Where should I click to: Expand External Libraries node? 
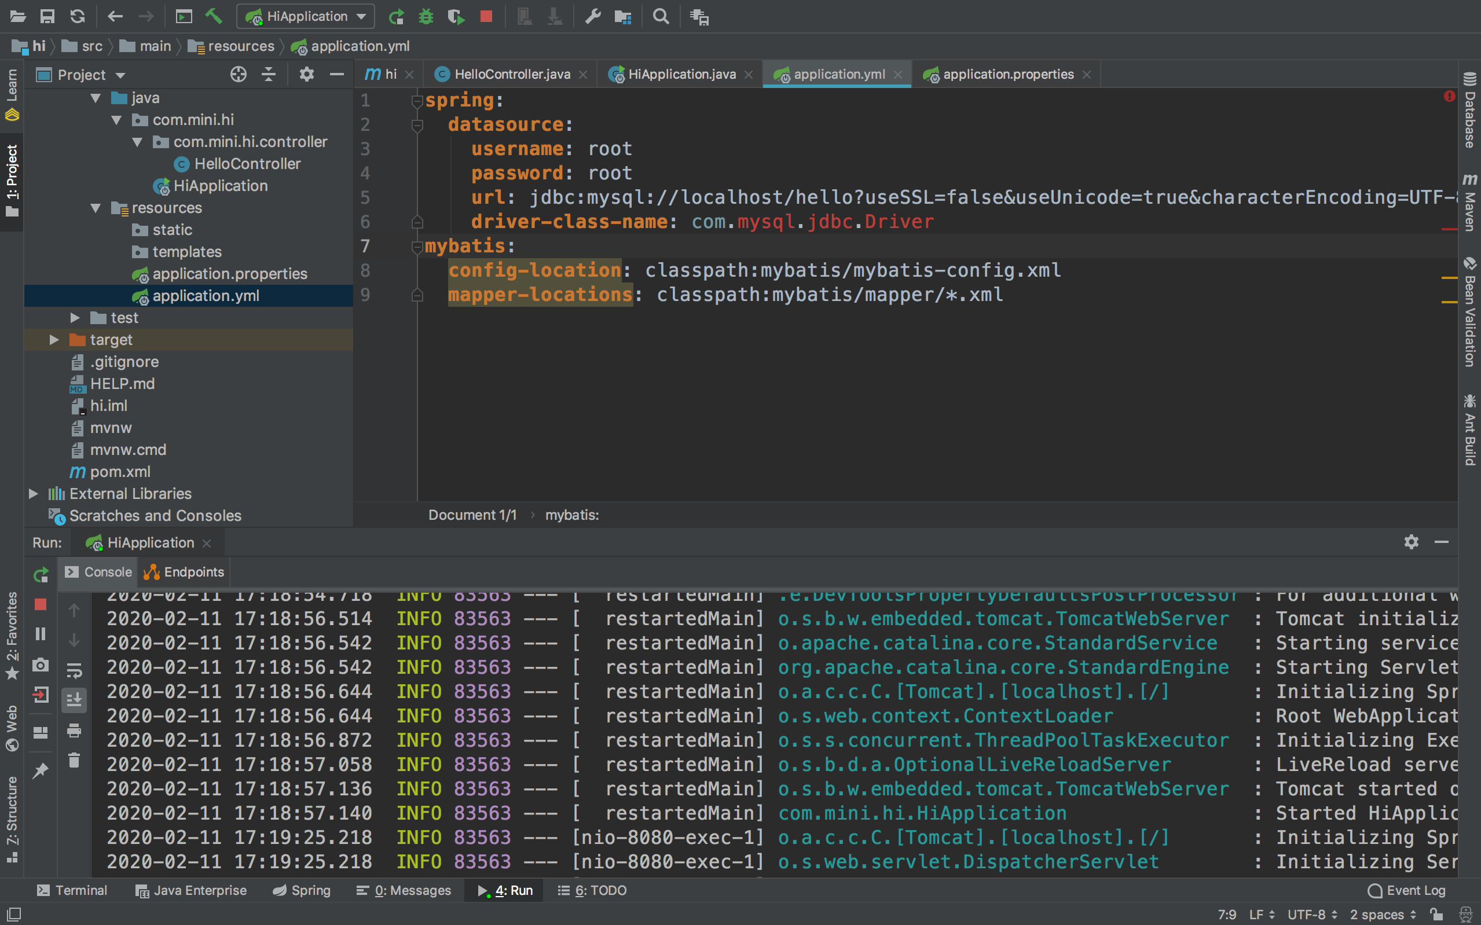[x=34, y=493]
